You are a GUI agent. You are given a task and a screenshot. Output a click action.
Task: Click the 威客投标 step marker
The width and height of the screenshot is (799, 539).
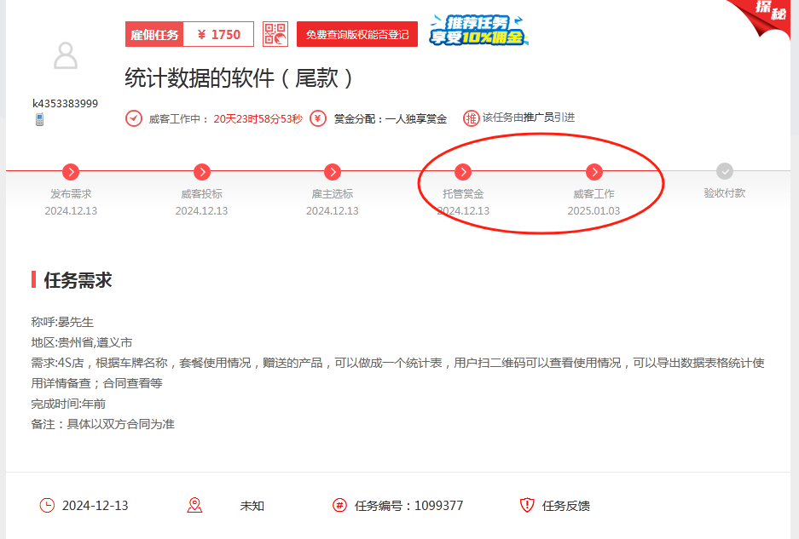pos(202,172)
